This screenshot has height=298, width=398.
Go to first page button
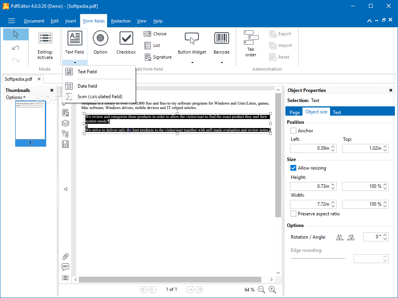click(x=144, y=289)
